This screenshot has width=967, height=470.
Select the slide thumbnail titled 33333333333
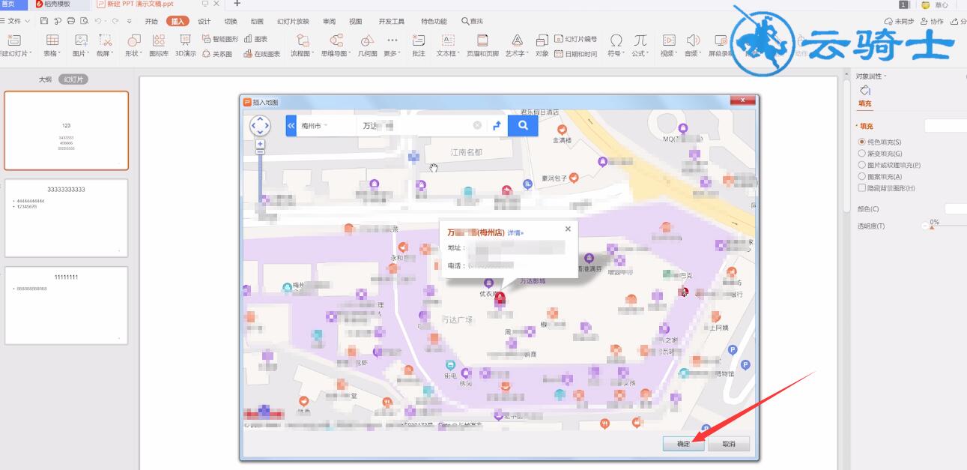click(67, 218)
